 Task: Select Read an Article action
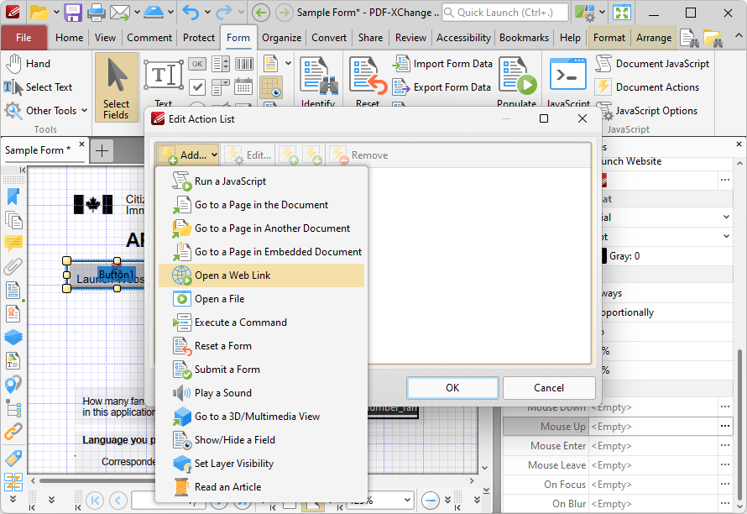pyautogui.click(x=262, y=487)
